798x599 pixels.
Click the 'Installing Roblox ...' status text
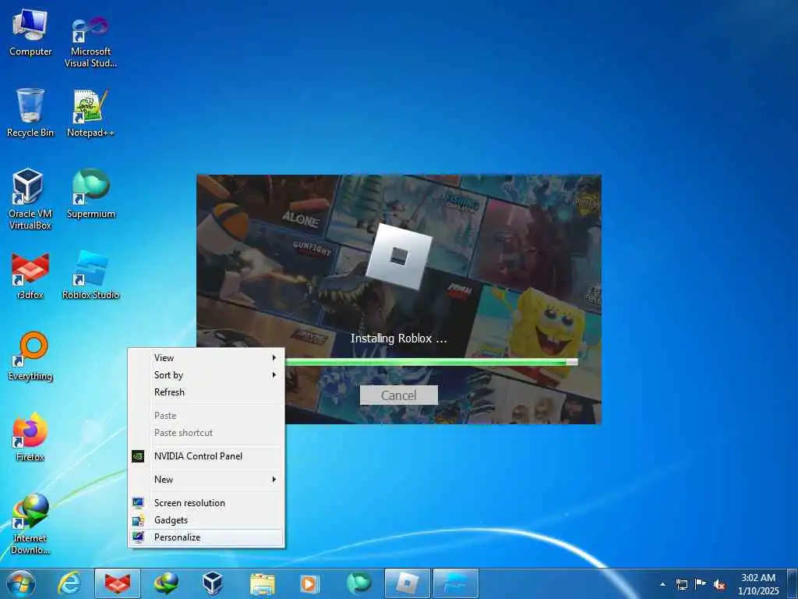[x=398, y=338]
